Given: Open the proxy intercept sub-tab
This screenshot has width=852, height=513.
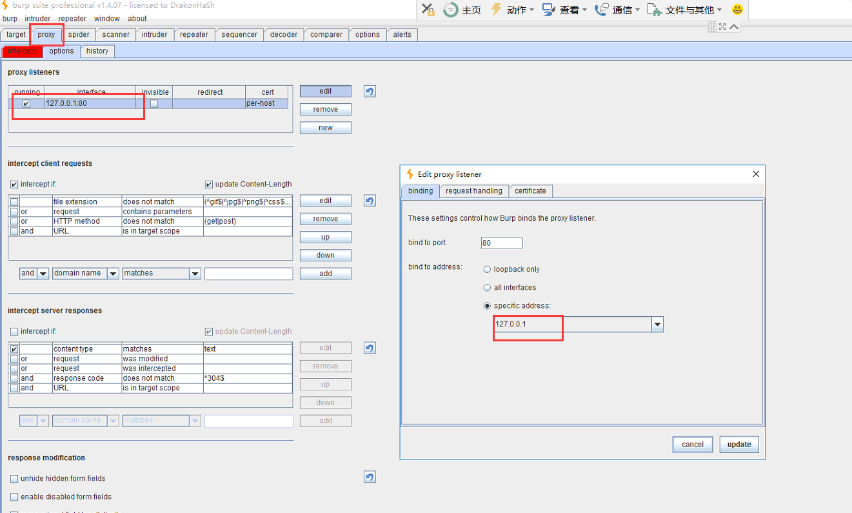Looking at the screenshot, I should click(x=23, y=51).
